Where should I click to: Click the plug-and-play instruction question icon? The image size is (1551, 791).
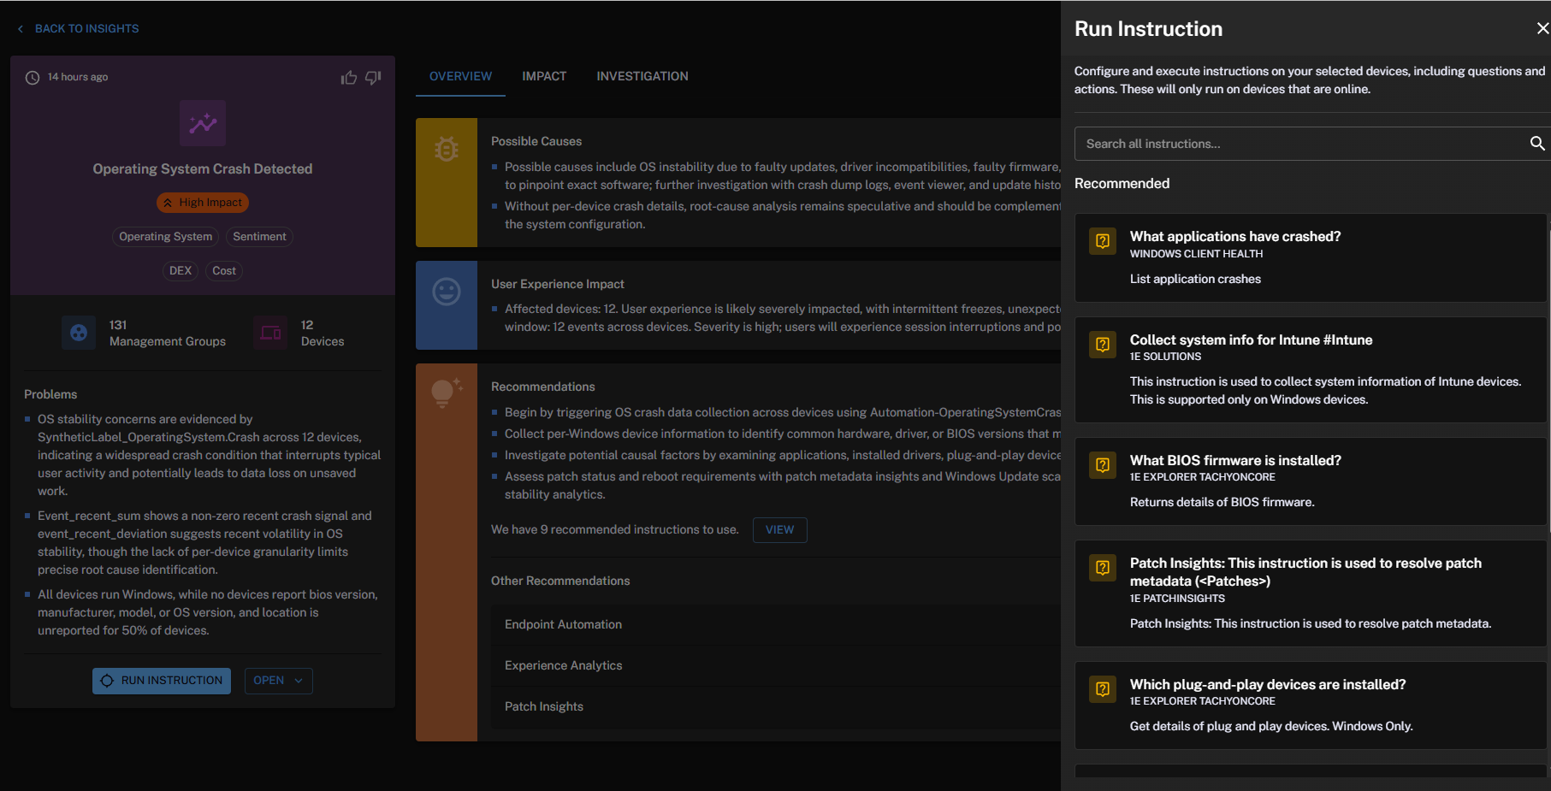1103,689
